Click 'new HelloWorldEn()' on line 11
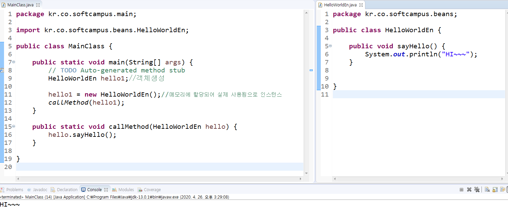The height and width of the screenshot is (223, 508). click(x=121, y=95)
